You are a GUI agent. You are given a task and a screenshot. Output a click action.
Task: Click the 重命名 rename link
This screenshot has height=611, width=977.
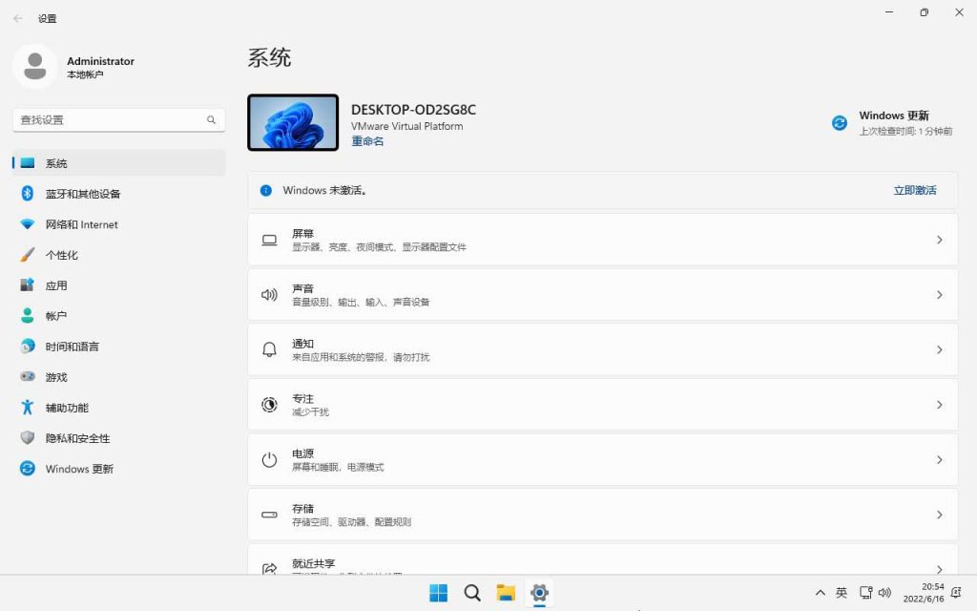(x=367, y=141)
